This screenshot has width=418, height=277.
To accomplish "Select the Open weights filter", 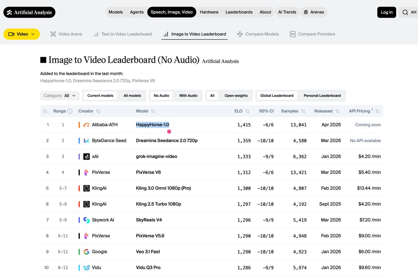I will click(236, 95).
